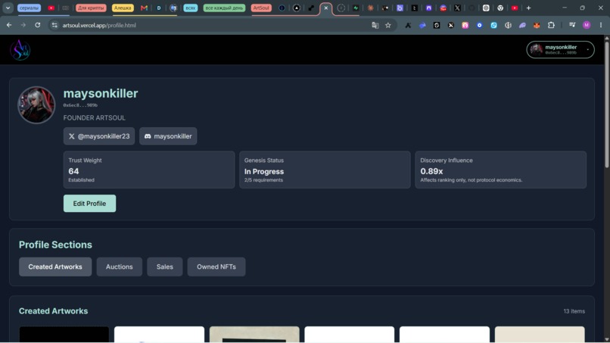
Task: Switch to the Auctions section tab
Action: coord(120,267)
